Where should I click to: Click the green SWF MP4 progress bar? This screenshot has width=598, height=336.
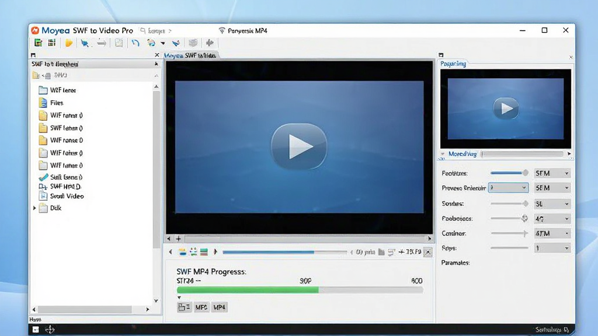click(300, 290)
